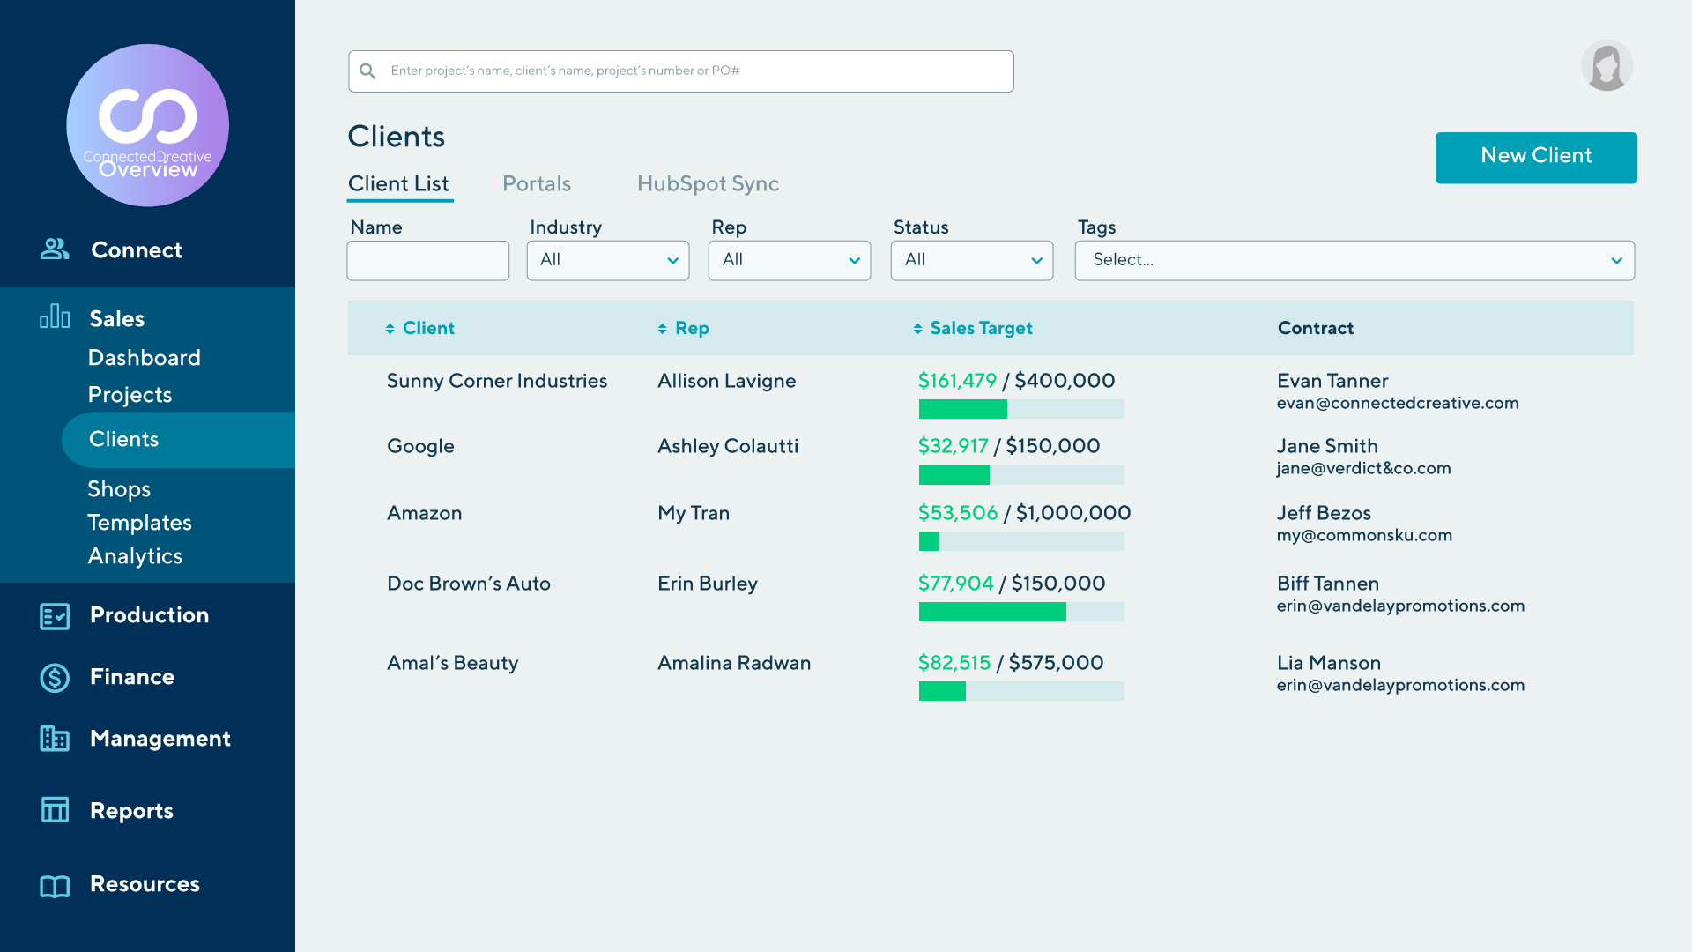Switch to the HubSpot Sync tab
This screenshot has width=1692, height=952.
[x=708, y=184]
